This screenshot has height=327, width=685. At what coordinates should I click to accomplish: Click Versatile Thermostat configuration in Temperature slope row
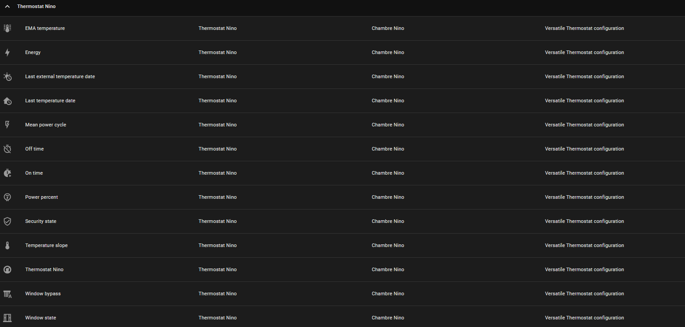(x=584, y=245)
